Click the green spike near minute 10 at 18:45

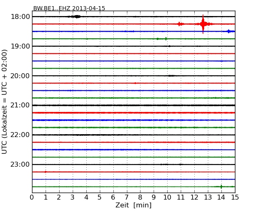(166, 39)
